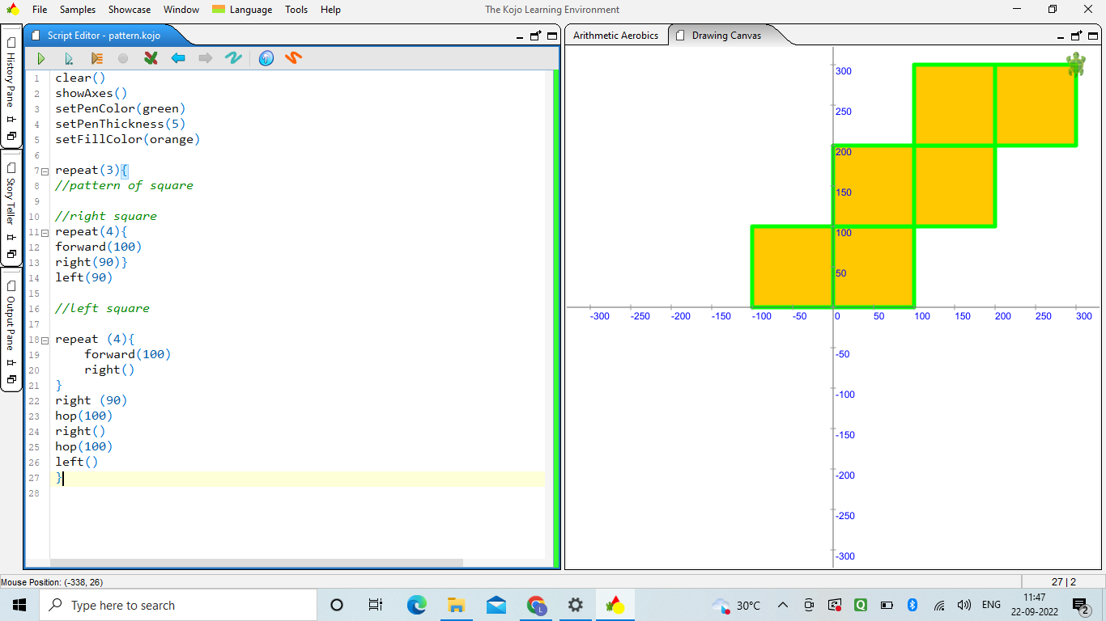Collapse the repeat(3) code block on line 7
This screenshot has height=621, width=1106.
45,171
